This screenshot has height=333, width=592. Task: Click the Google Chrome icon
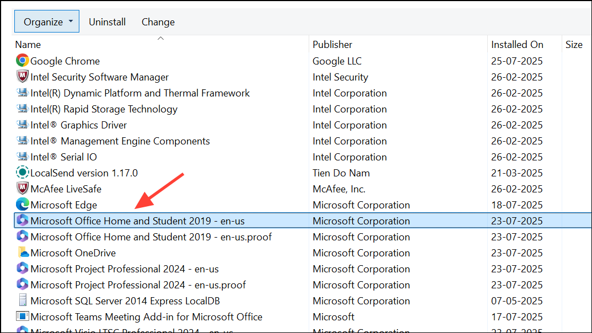click(x=22, y=61)
